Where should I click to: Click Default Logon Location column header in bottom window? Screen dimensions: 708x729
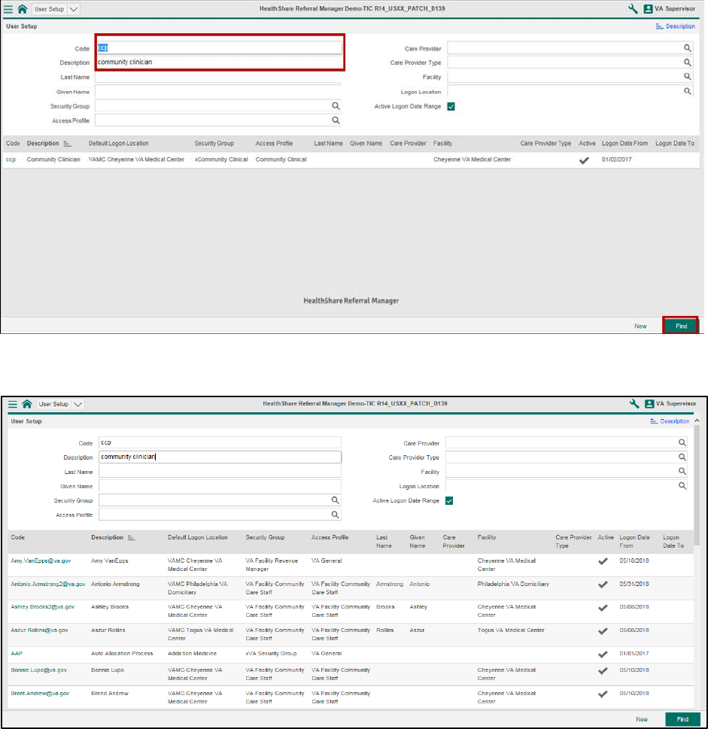click(198, 537)
